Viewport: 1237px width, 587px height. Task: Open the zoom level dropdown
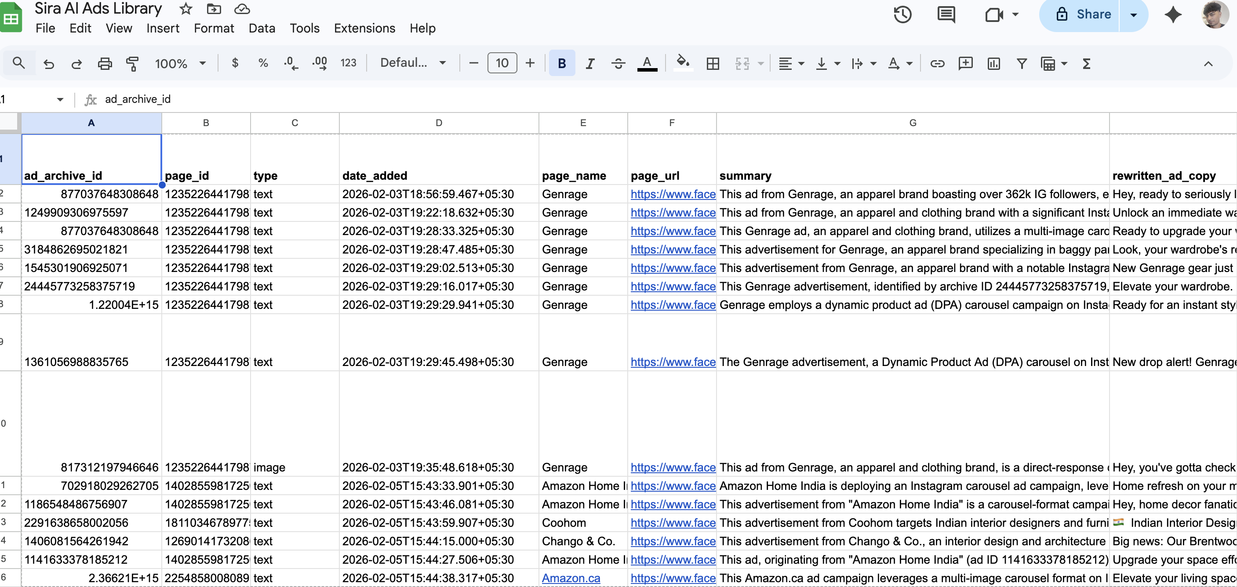(x=180, y=63)
